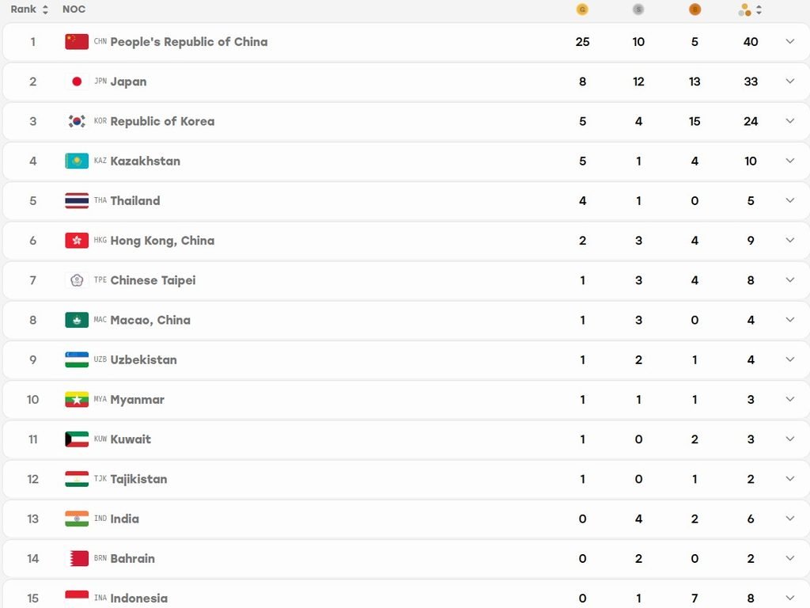Image resolution: width=810 pixels, height=608 pixels.
Task: Expand the People's Republic of China row
Action: coord(790,41)
